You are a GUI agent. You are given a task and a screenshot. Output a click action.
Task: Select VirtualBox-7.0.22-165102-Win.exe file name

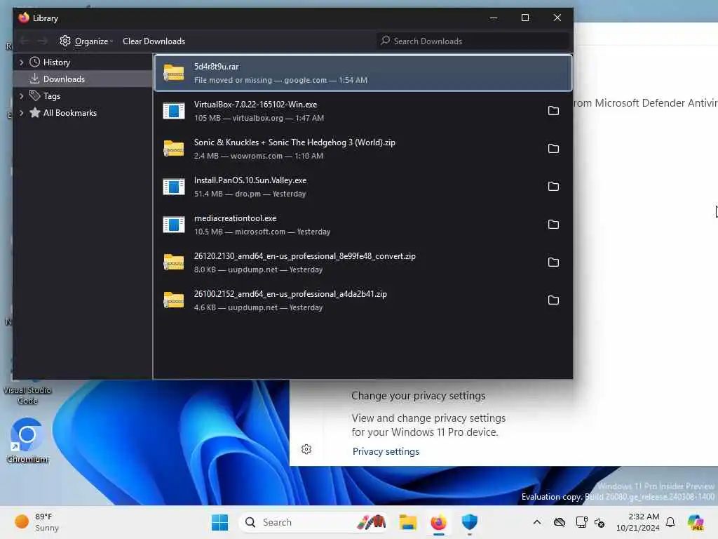[255, 105]
